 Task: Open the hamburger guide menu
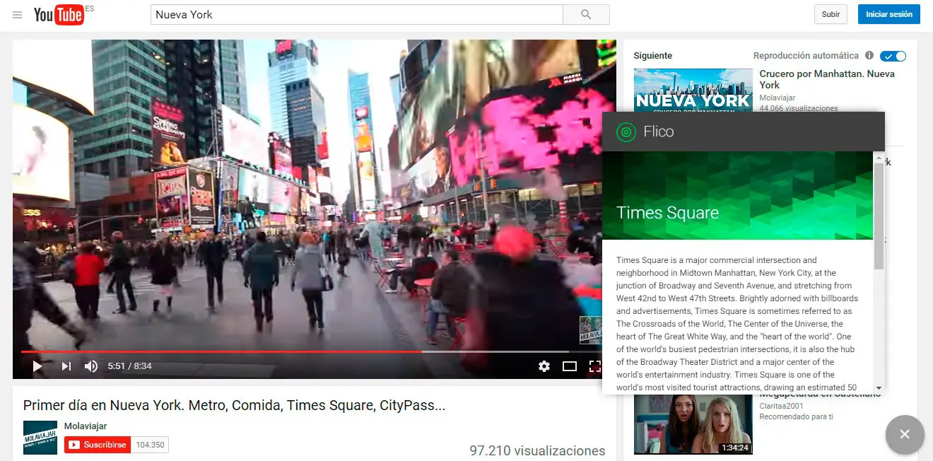pyautogui.click(x=18, y=15)
